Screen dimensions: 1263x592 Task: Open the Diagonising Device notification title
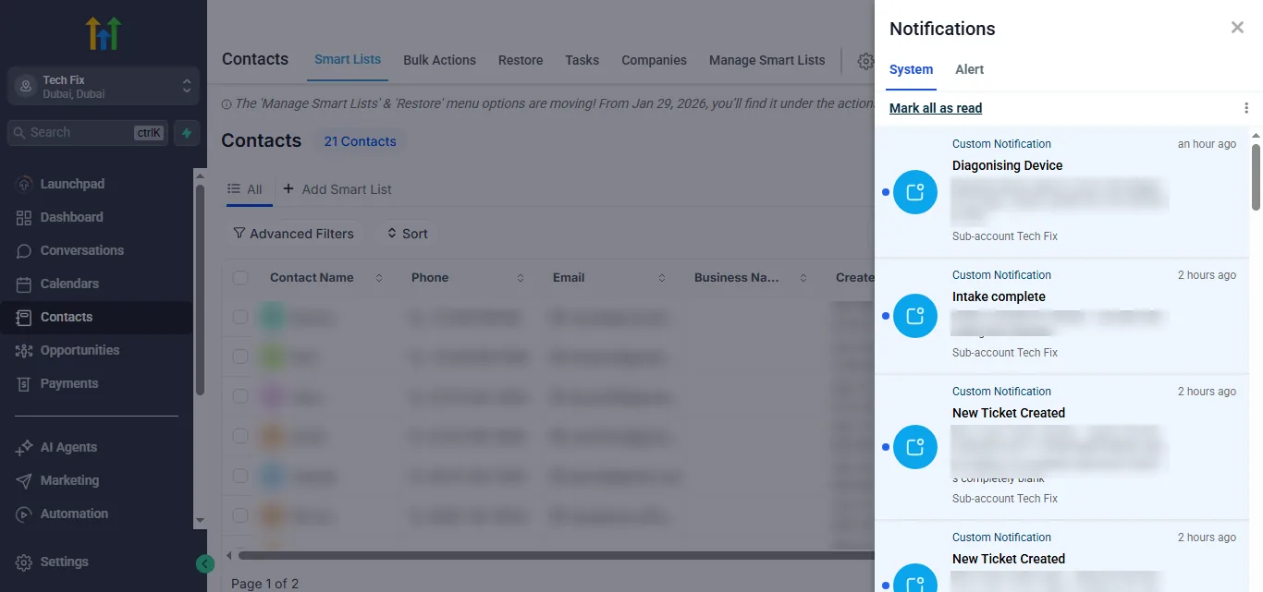[1007, 165]
